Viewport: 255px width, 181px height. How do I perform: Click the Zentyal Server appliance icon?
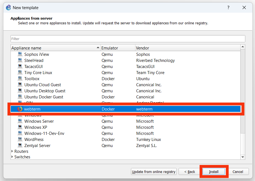20,146
